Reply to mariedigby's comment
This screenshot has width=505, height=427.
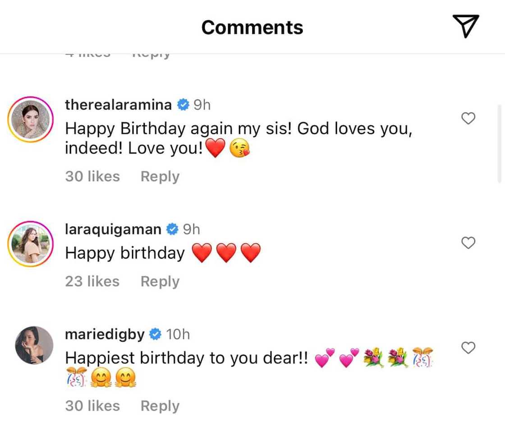160,406
